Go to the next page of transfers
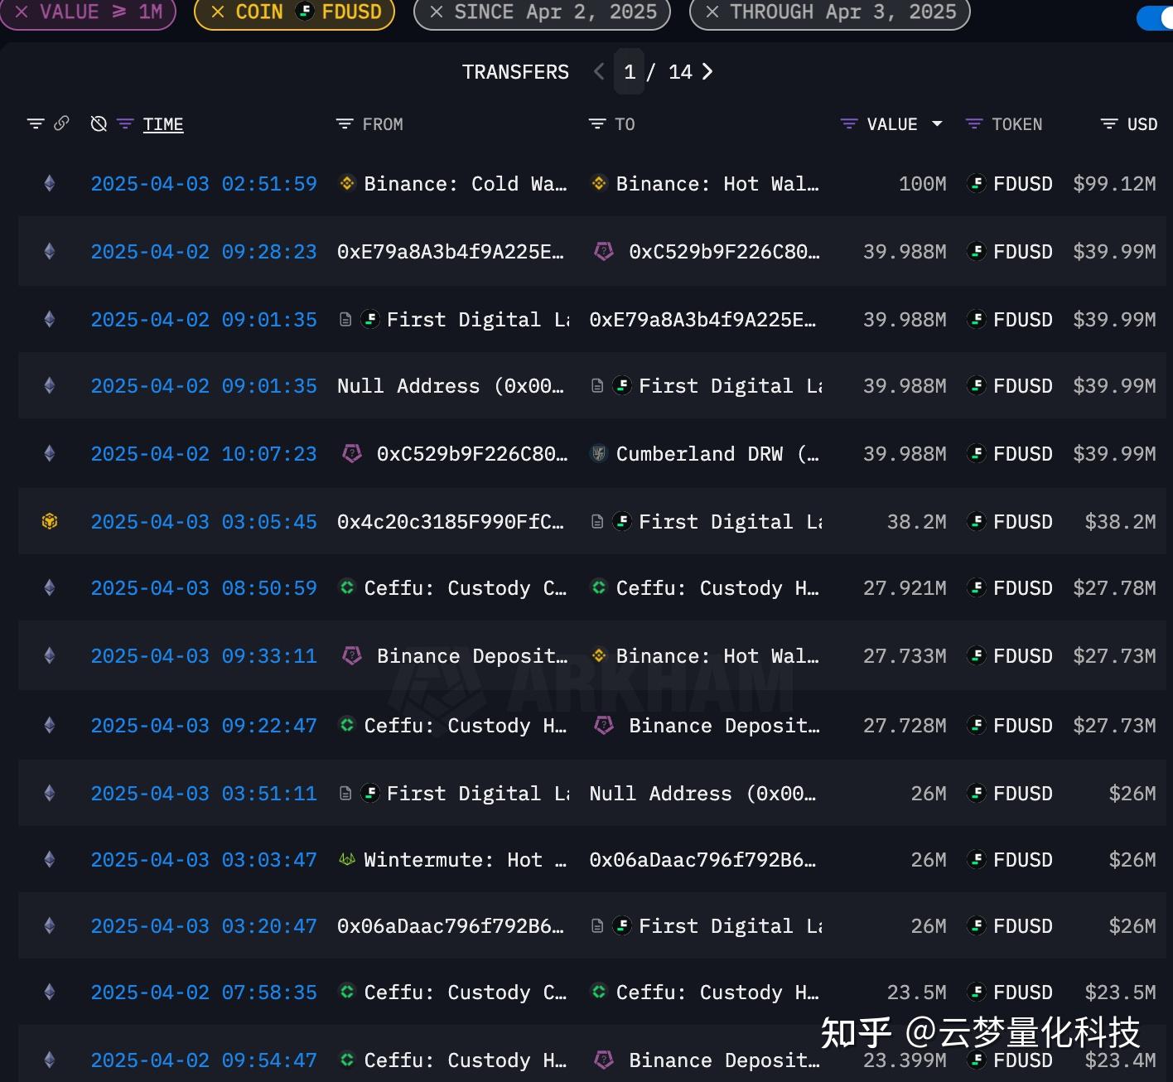 [x=707, y=72]
